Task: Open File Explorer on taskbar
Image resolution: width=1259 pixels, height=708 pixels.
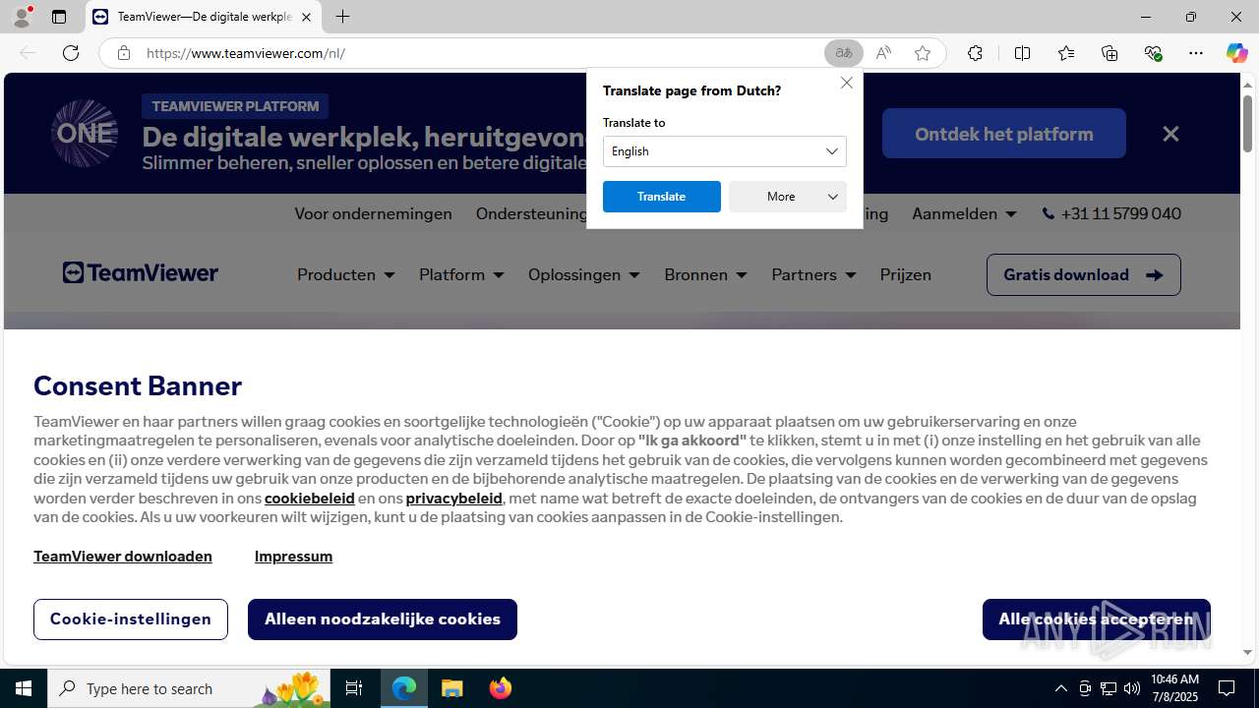Action: (452, 688)
